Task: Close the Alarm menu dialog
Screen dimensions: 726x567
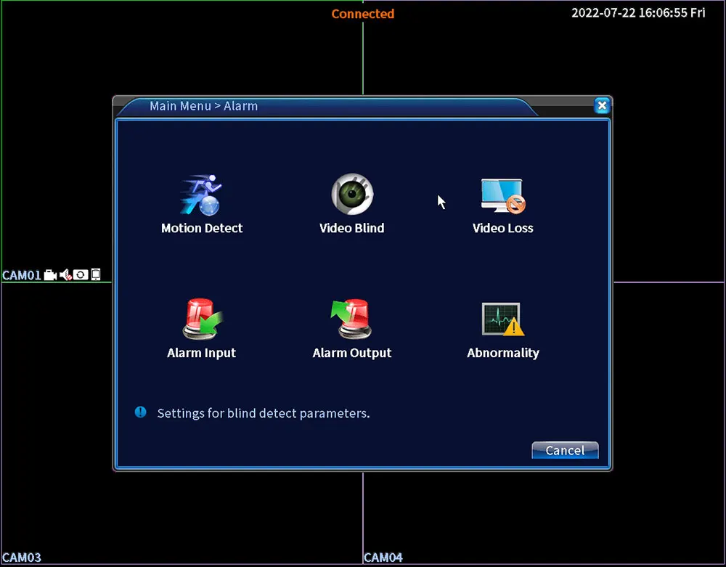Action: [602, 105]
